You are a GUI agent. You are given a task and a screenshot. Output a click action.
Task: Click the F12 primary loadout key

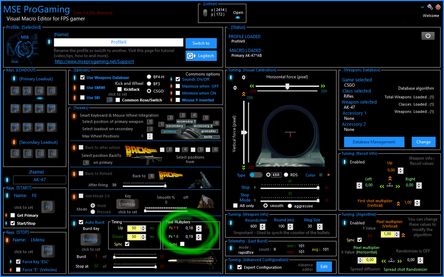(27, 91)
